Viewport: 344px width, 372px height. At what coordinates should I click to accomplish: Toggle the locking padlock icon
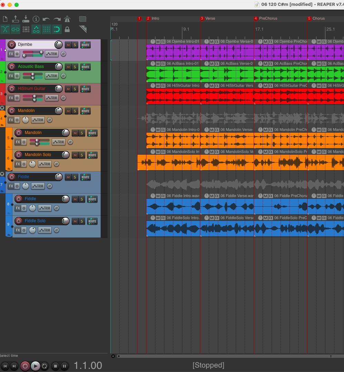[67, 29]
